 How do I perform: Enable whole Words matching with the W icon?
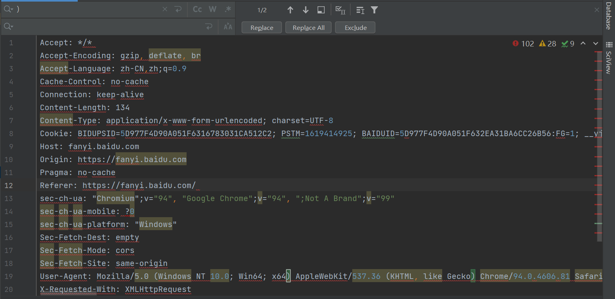213,9
